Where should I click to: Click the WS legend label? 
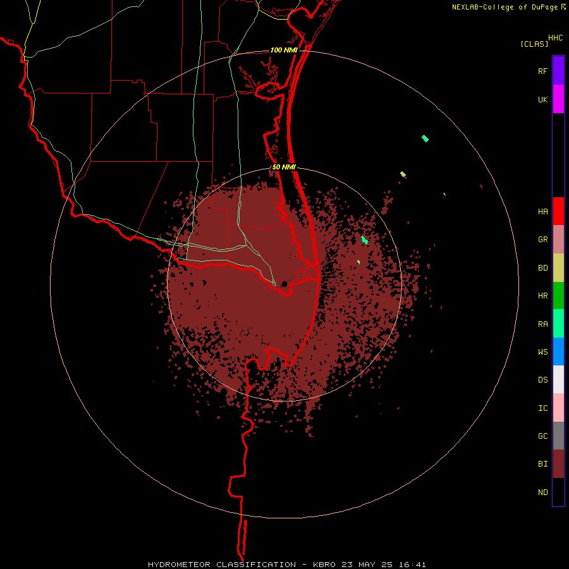point(542,352)
